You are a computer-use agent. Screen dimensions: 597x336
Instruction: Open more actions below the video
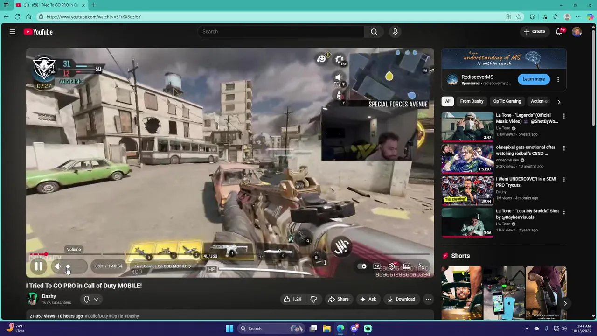pos(428,299)
